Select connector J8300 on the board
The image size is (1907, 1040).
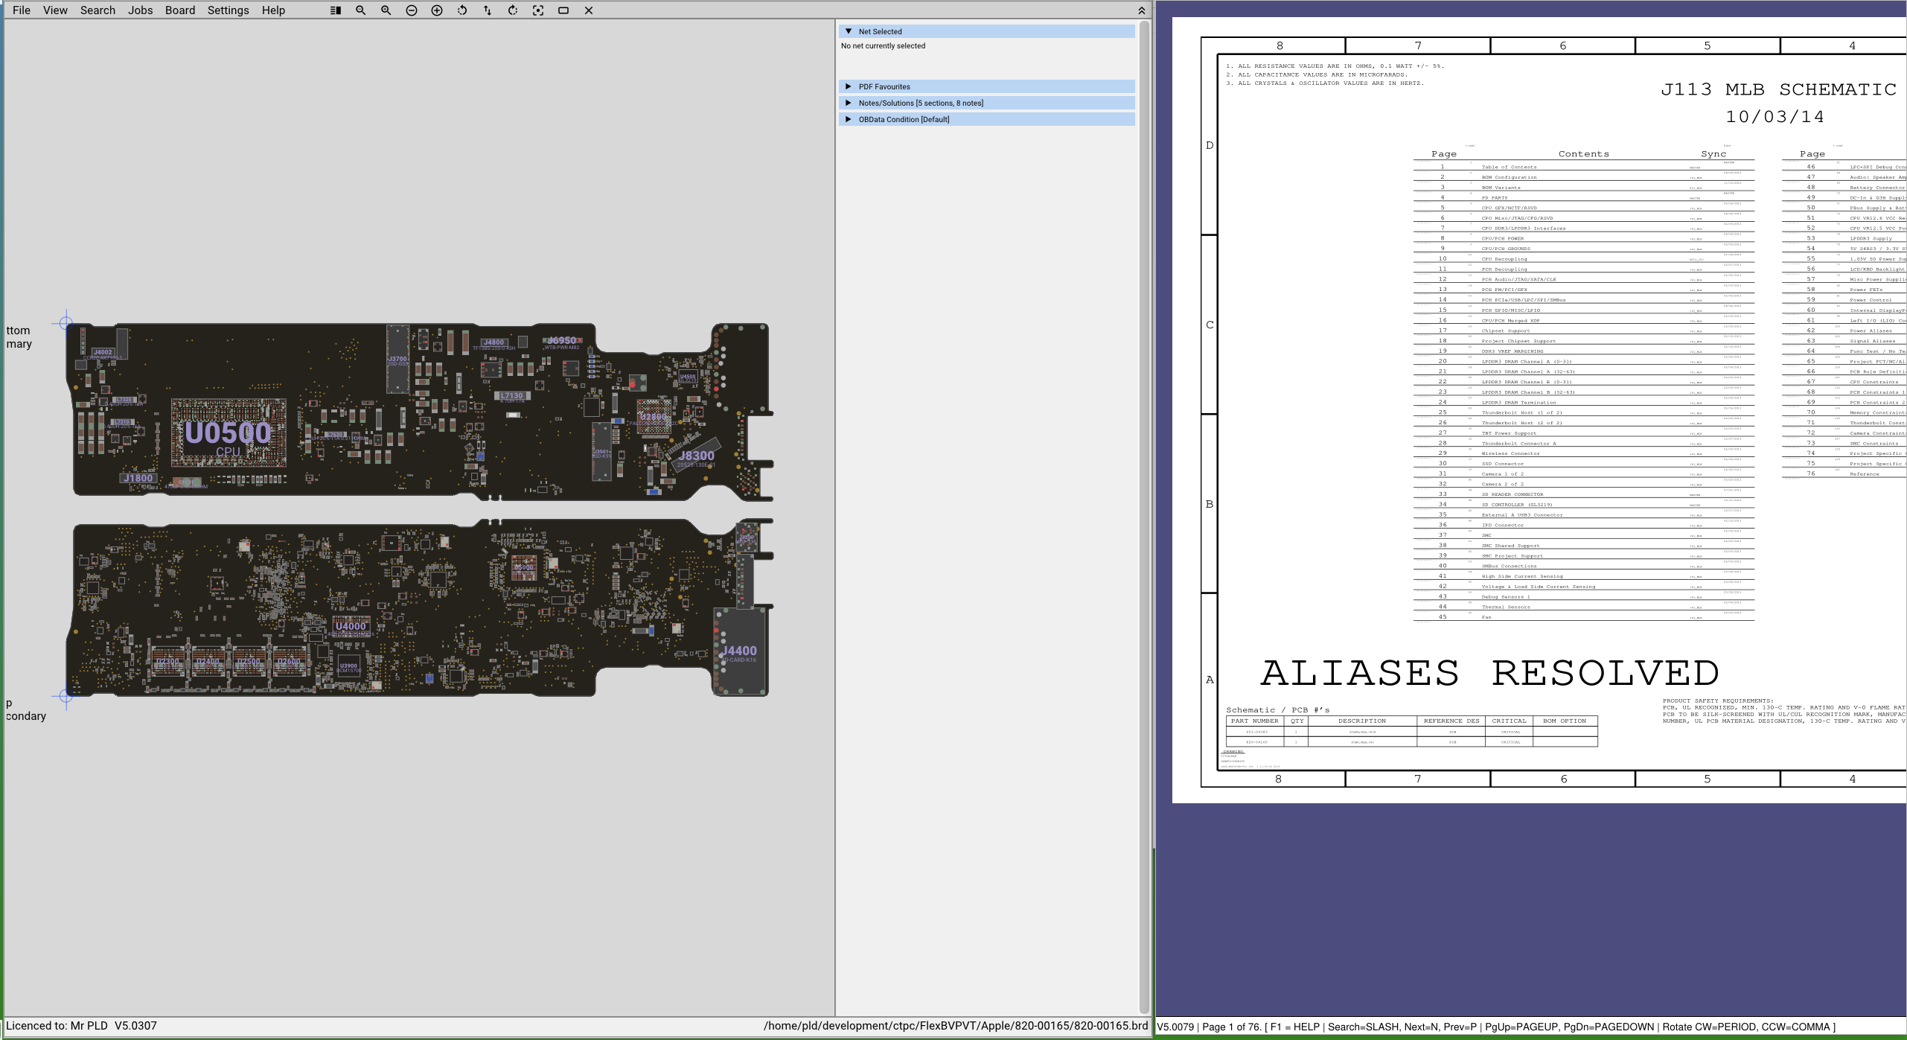tap(697, 456)
